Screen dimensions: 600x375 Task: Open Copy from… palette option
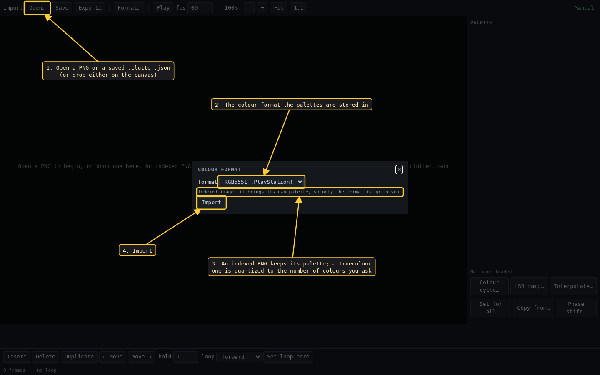[533, 308]
